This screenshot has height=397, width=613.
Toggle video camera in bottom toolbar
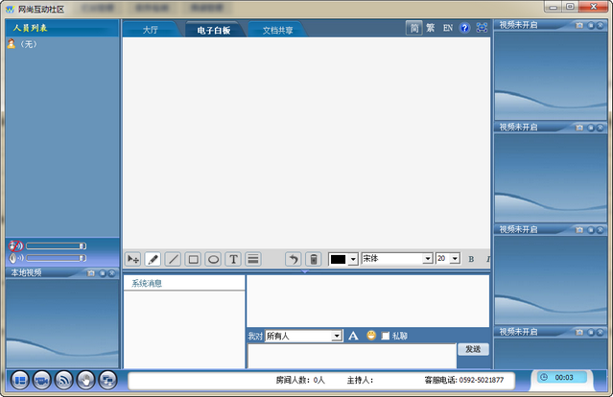42,380
